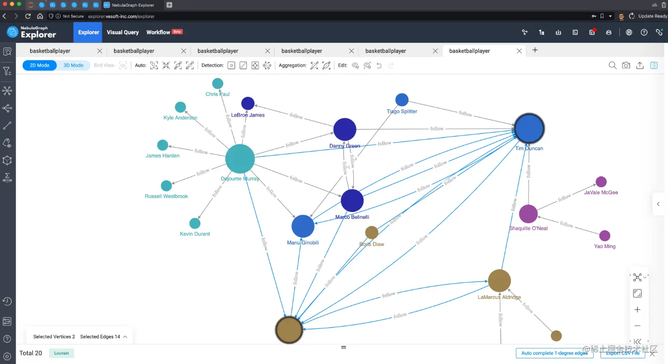
Task: Open common neighbor search in left sidebar
Action: pos(7,108)
